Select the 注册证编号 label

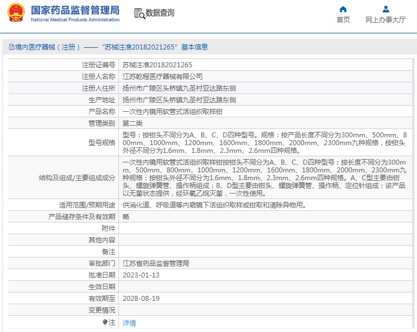point(98,65)
